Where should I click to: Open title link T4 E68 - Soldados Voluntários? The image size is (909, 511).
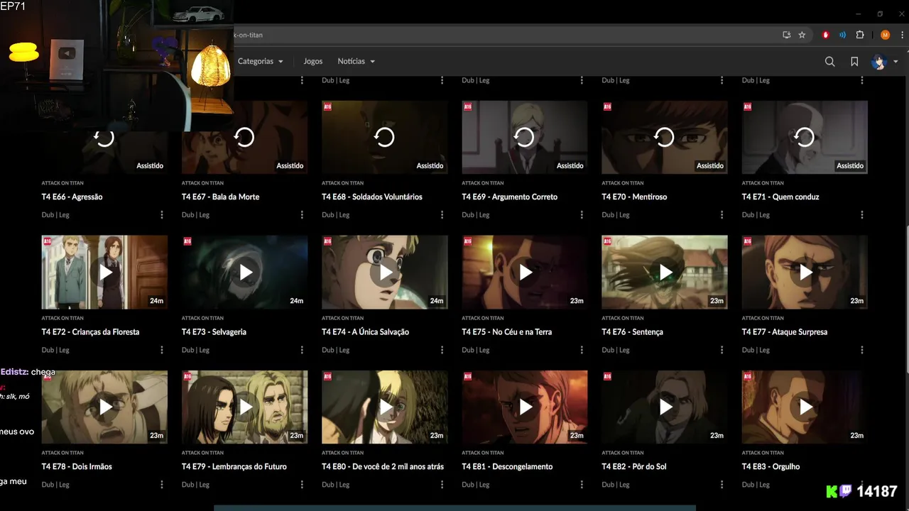[371, 197]
